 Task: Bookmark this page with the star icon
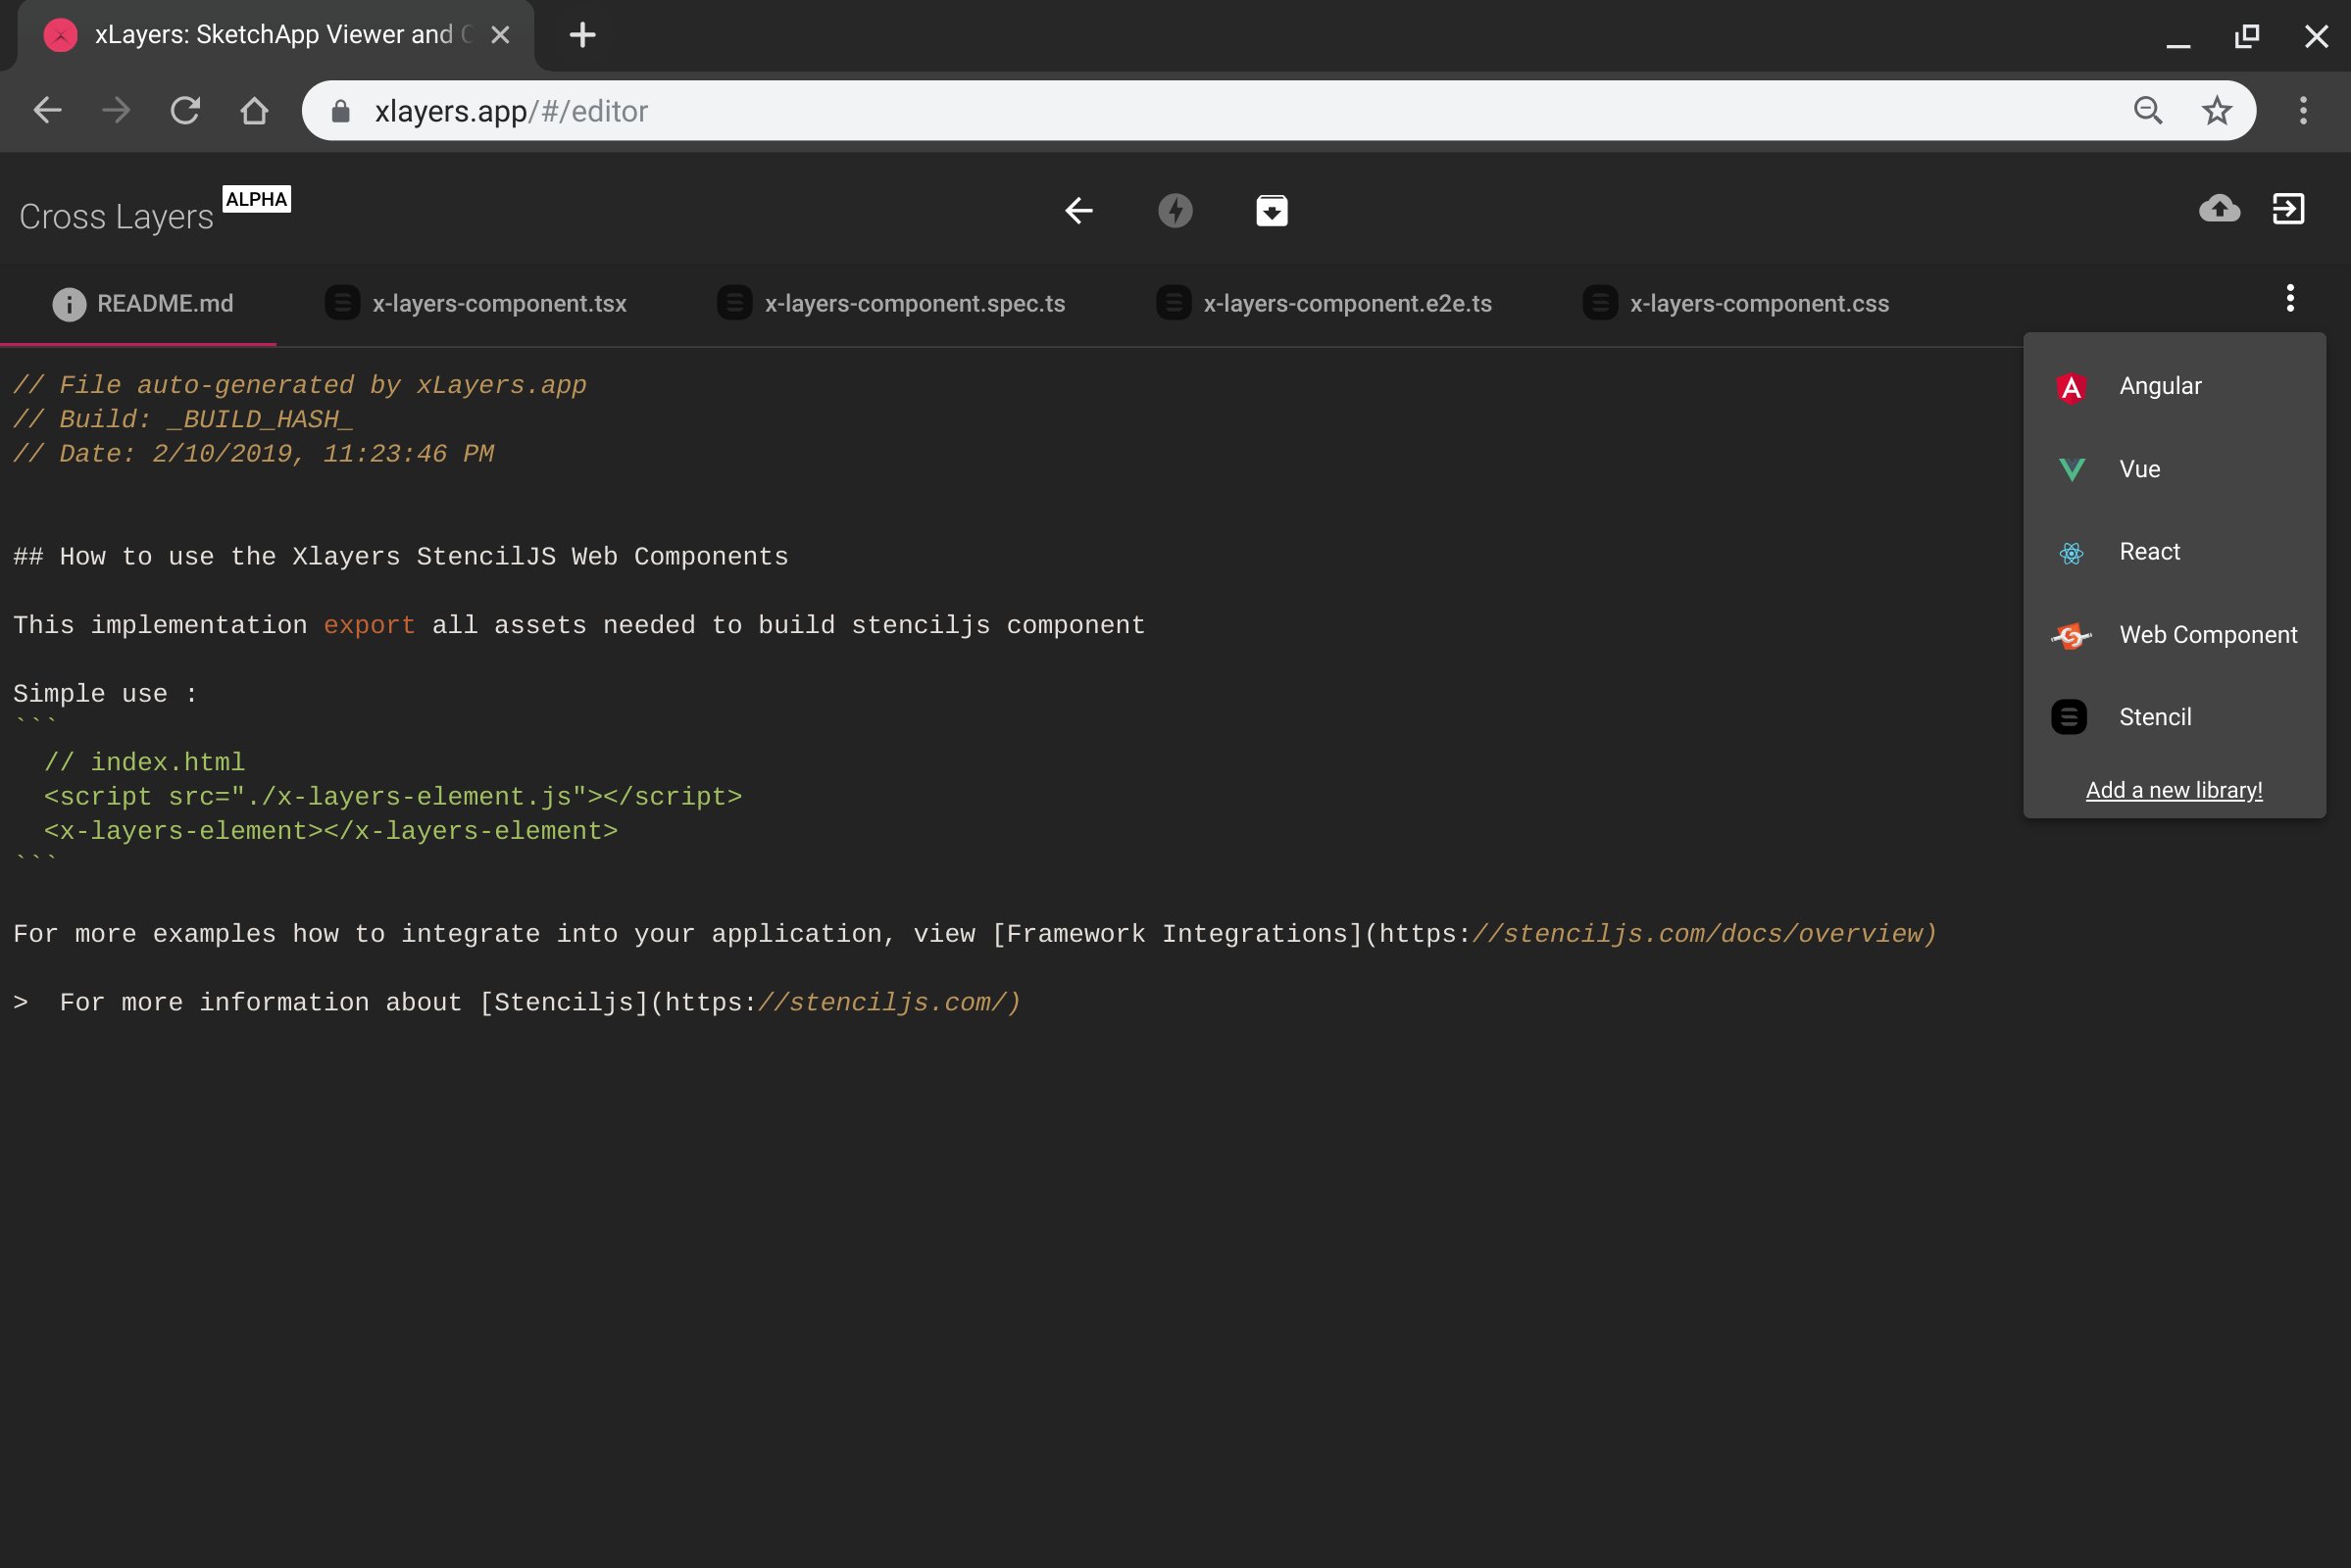(2217, 110)
